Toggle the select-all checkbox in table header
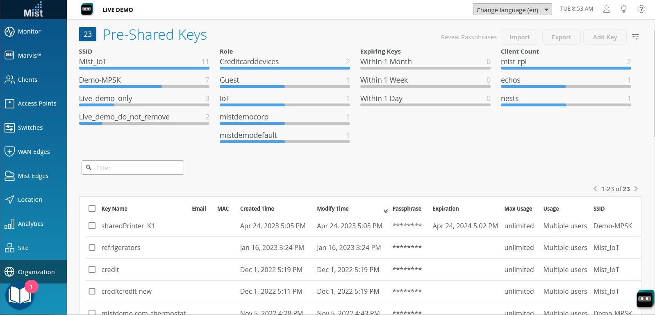The image size is (655, 315). click(x=92, y=209)
